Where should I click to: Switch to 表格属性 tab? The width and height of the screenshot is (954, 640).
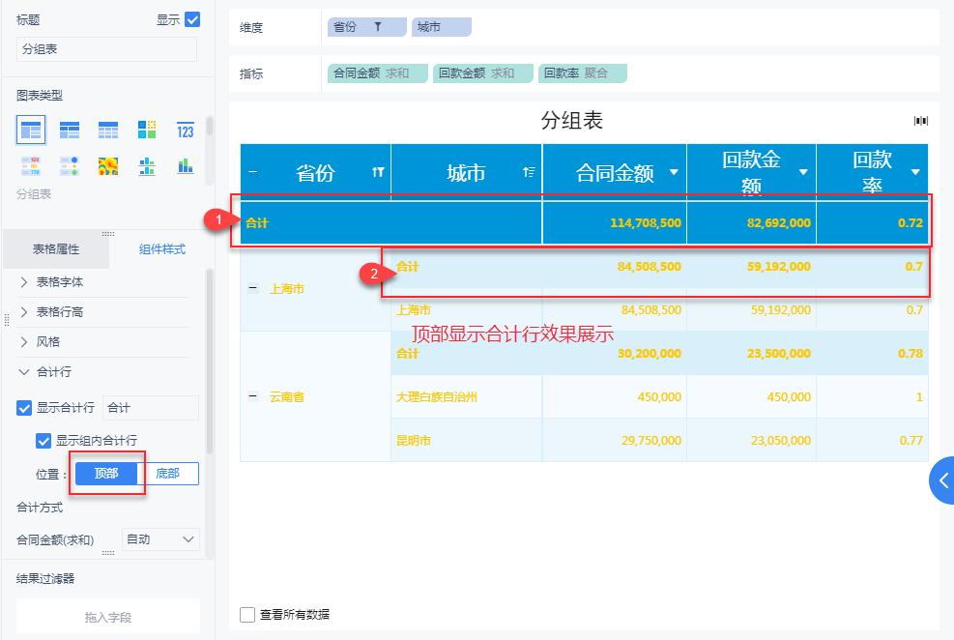[56, 249]
